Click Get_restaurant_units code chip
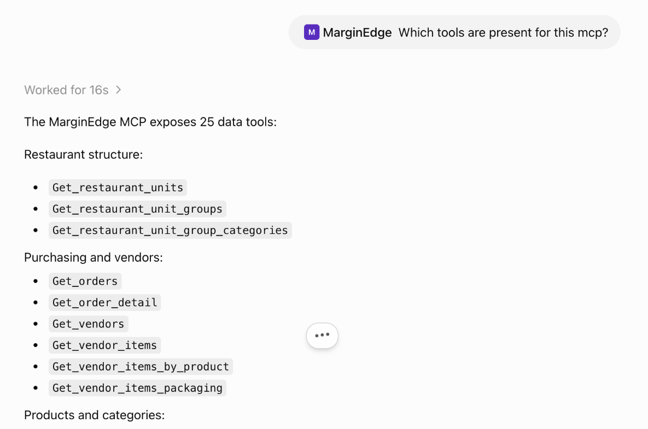Viewport: 648px width, 429px height. tap(118, 187)
